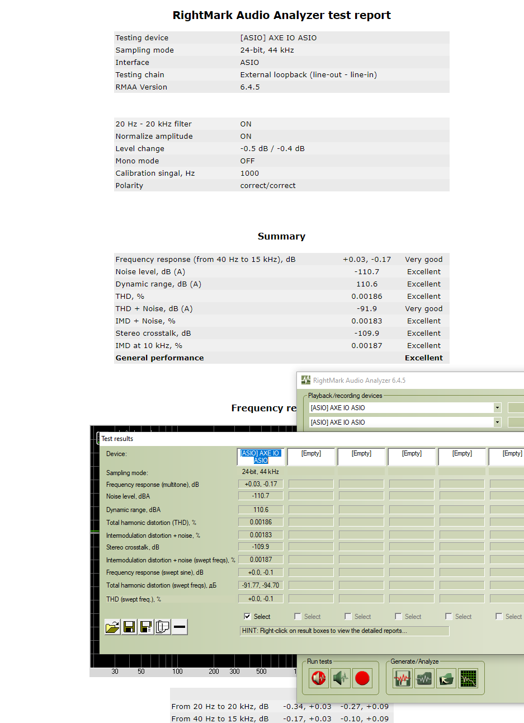
Task: Click the black minus icon in Test results
Action: [180, 627]
